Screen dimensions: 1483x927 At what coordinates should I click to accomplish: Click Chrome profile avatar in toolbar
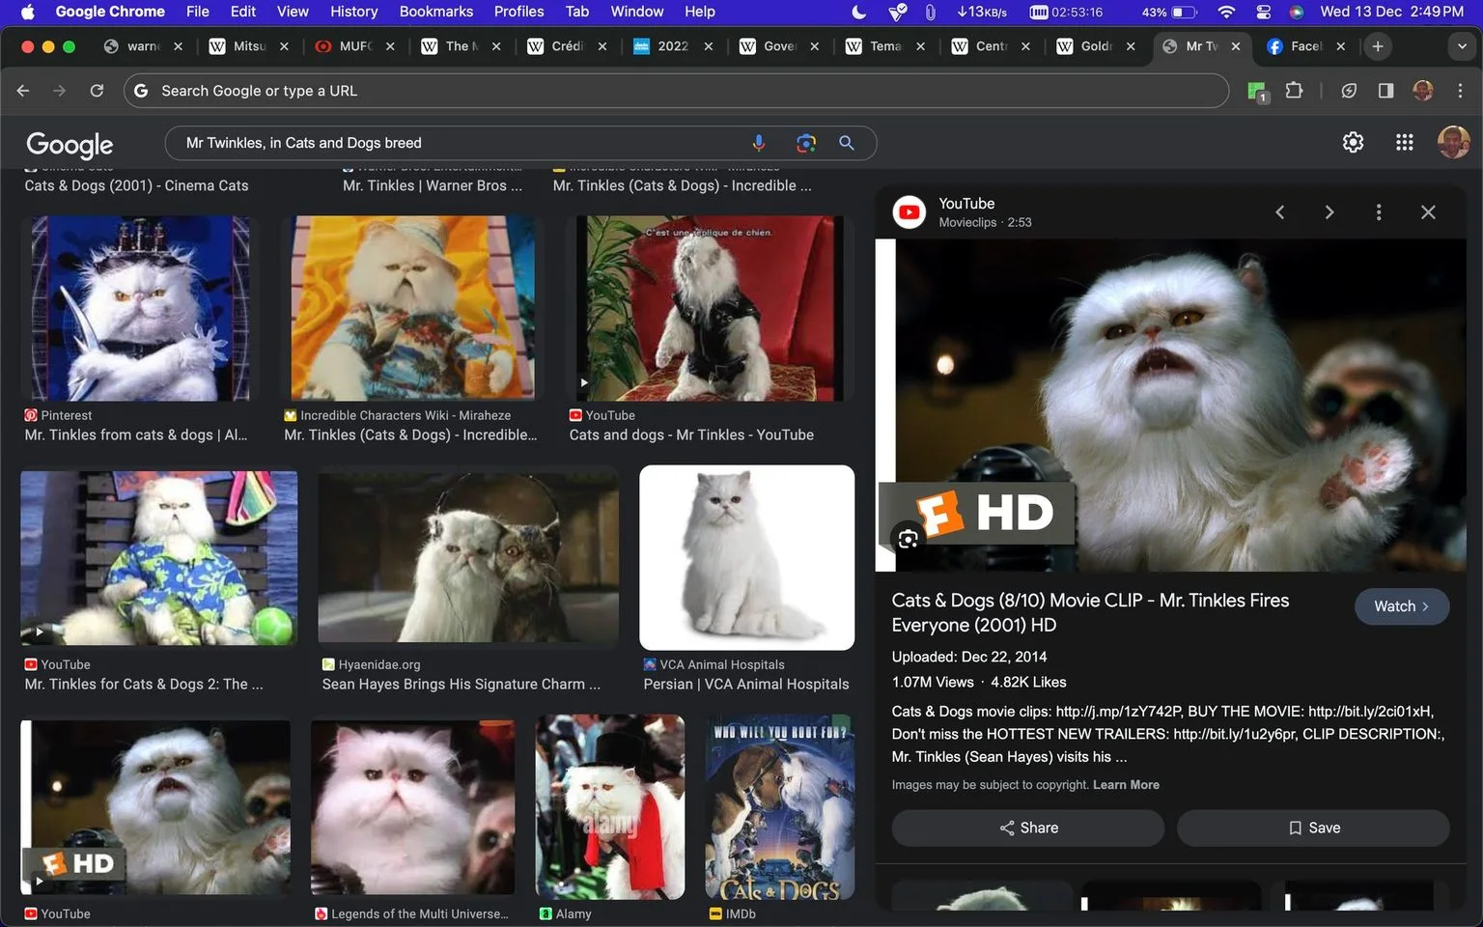[x=1423, y=91]
